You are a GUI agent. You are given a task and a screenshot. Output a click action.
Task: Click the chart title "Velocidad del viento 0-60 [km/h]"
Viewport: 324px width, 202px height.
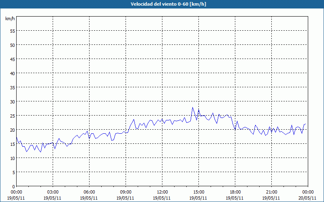(168, 4)
